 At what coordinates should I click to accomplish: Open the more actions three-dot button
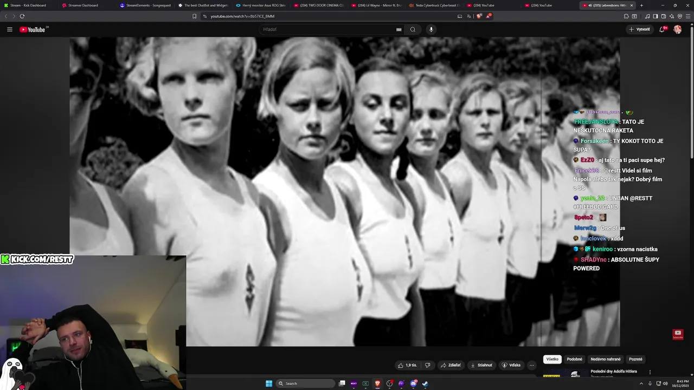click(x=532, y=365)
